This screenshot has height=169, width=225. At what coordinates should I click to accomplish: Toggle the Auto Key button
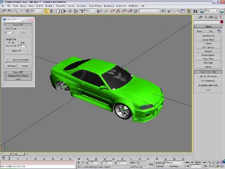click(159, 163)
